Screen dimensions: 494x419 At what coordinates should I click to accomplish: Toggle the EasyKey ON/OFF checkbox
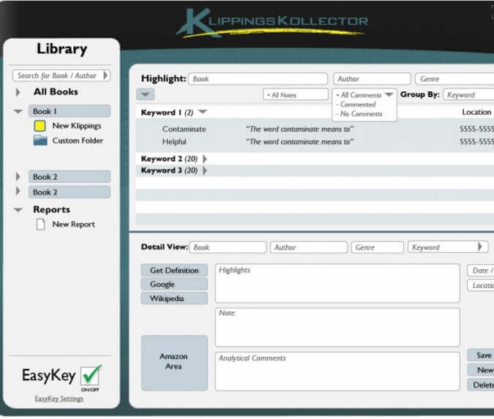pyautogui.click(x=91, y=375)
